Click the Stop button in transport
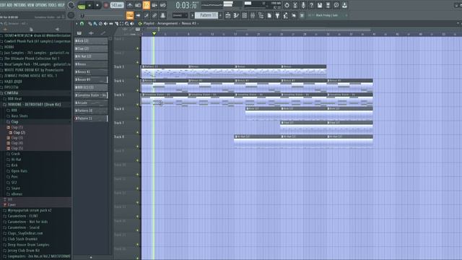Image resolution: width=462 pixels, height=260 pixels. coord(97,5)
